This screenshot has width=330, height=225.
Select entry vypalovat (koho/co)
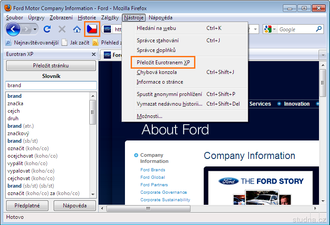[x=31, y=171]
